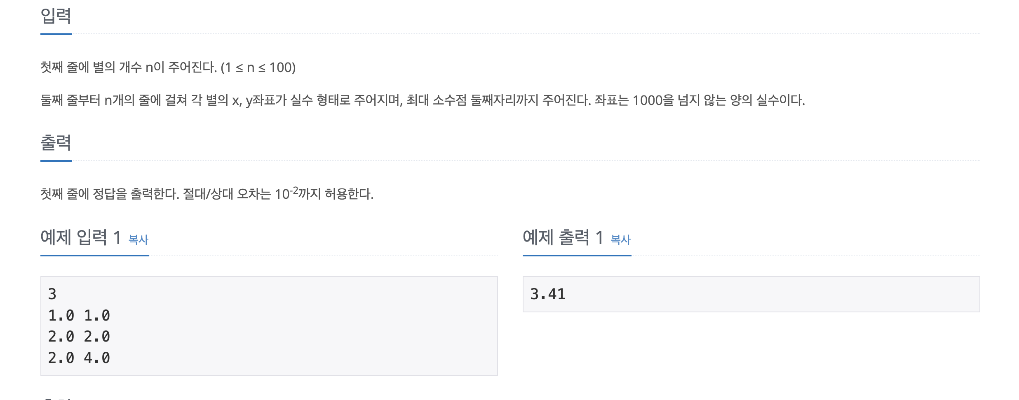Click the output description mentioning error tolerance
Screen dimensions: 1019x400
click(207, 193)
